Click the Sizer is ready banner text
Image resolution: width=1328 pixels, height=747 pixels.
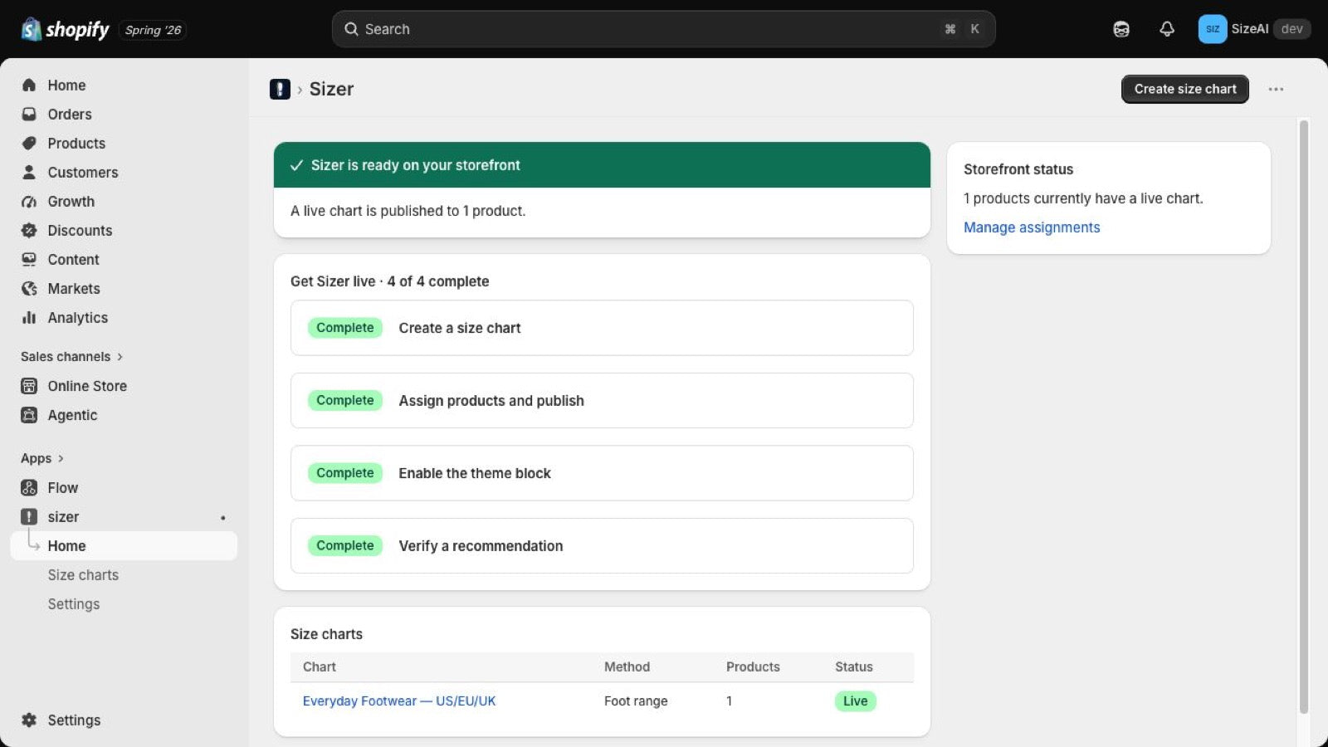(x=415, y=165)
